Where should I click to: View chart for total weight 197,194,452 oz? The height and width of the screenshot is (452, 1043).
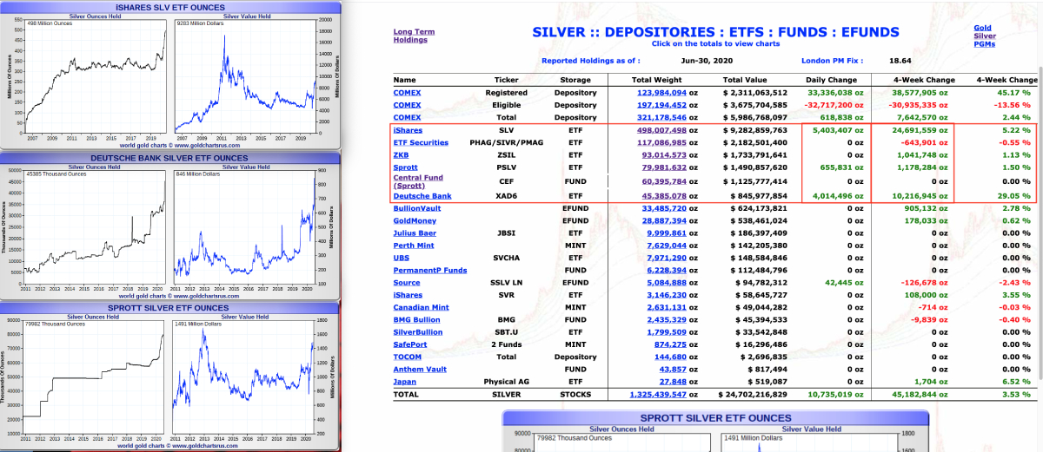pyautogui.click(x=662, y=105)
